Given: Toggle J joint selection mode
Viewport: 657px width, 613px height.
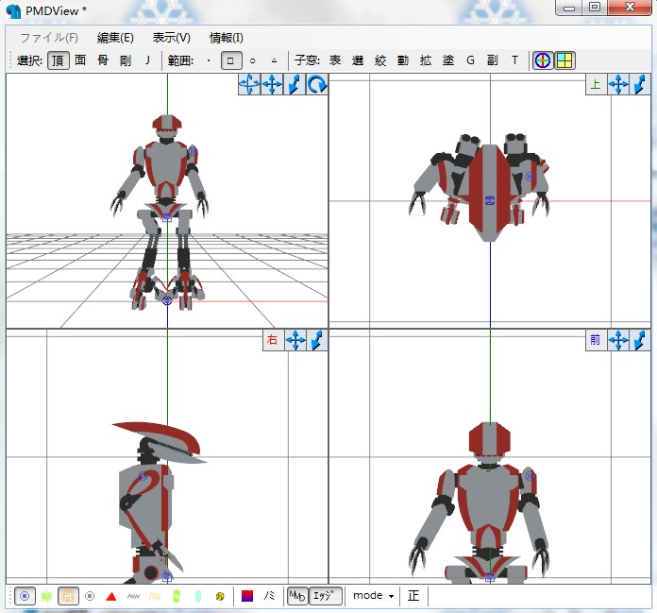Looking at the screenshot, I should coord(147,60).
